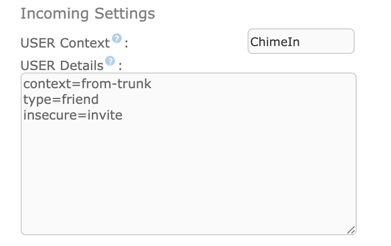Place cursor on the type=friend line
The height and width of the screenshot is (246, 391).
[x=61, y=100]
